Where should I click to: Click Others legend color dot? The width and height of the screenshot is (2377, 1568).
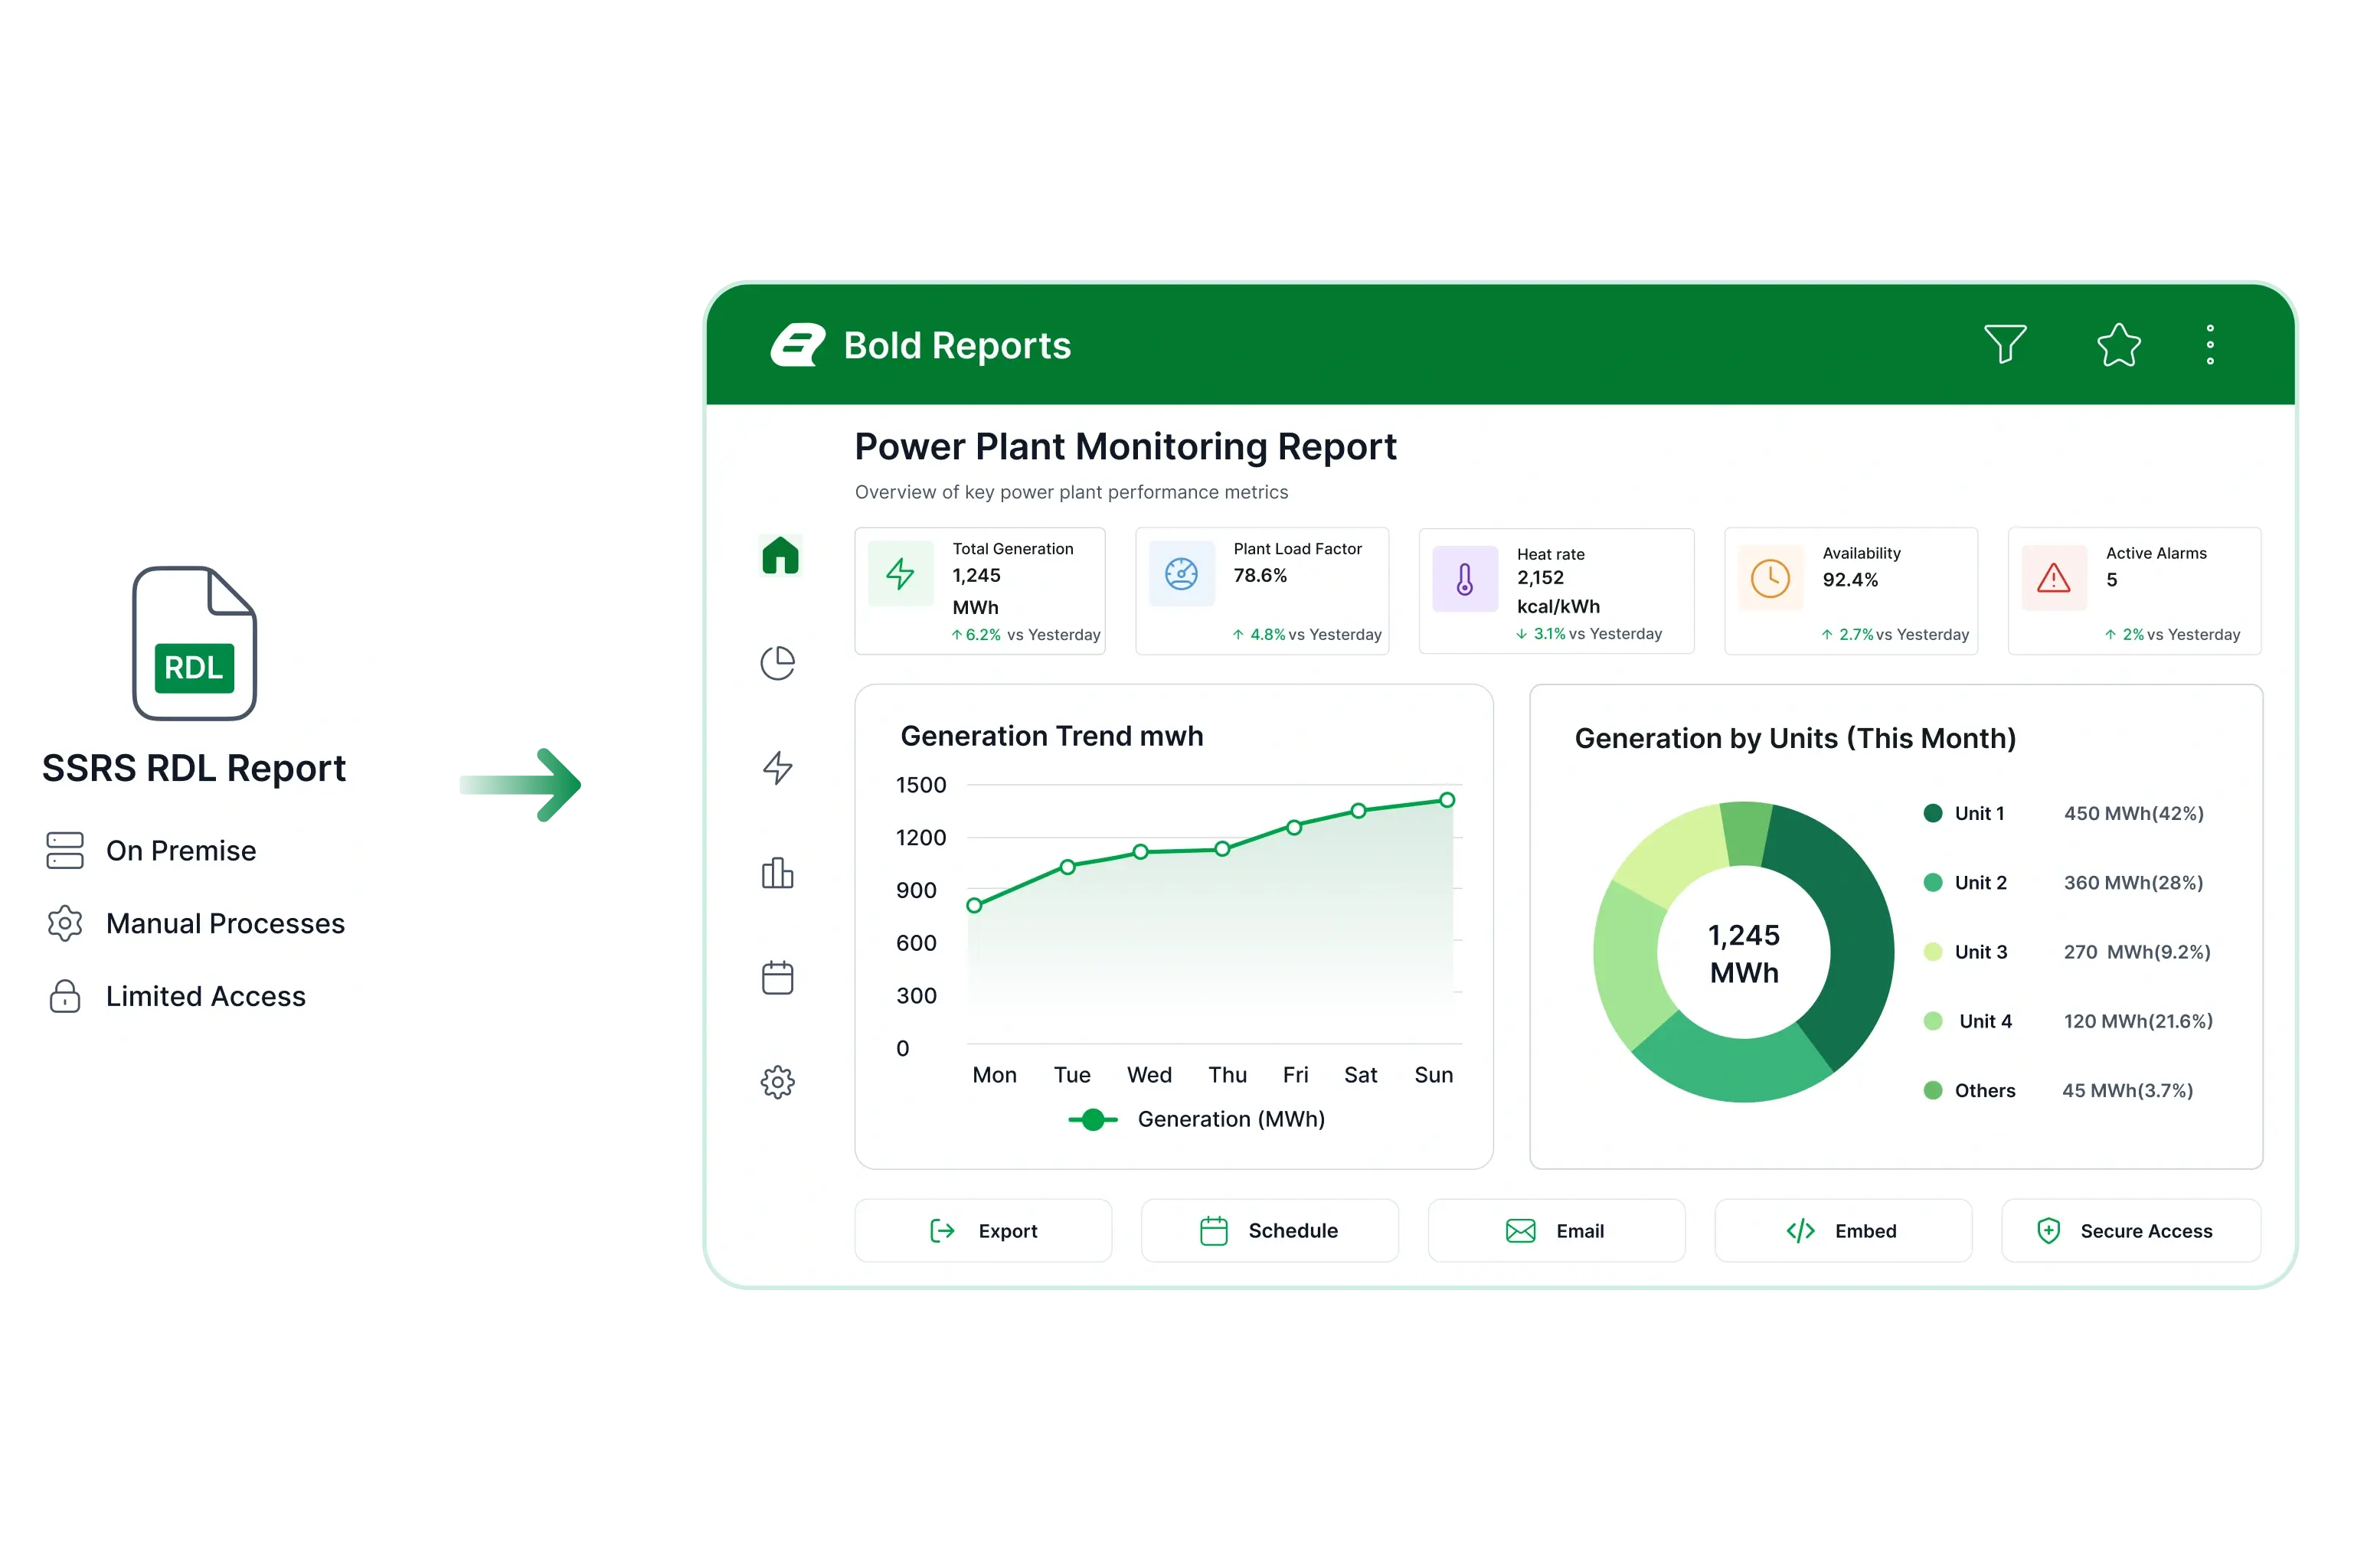coord(1932,1090)
